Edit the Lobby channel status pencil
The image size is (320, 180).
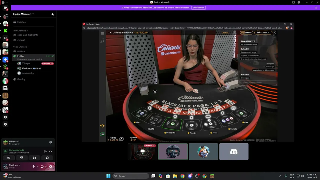click(x=41, y=59)
